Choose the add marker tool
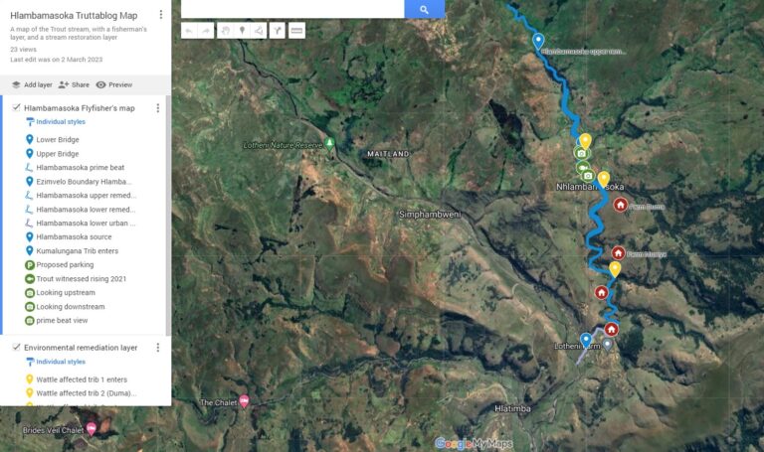This screenshot has width=764, height=452. [x=242, y=31]
